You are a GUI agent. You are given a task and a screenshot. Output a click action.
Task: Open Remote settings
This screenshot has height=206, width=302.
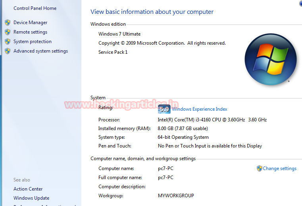tap(30, 32)
